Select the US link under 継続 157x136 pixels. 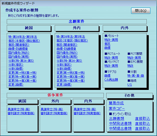coord(130,85)
